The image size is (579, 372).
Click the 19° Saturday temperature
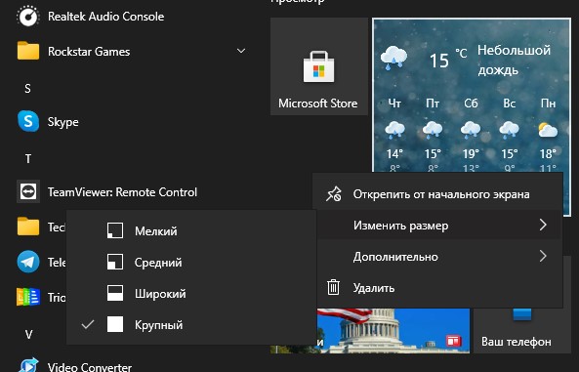471,153
